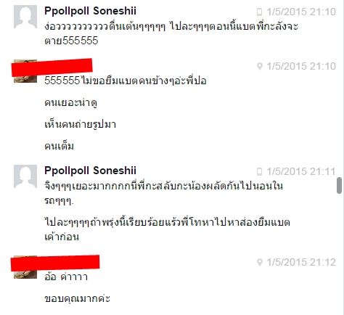Open second Ppollpoll Soneshii default avatar
The height and width of the screenshot is (315, 344).
[x=25, y=176]
